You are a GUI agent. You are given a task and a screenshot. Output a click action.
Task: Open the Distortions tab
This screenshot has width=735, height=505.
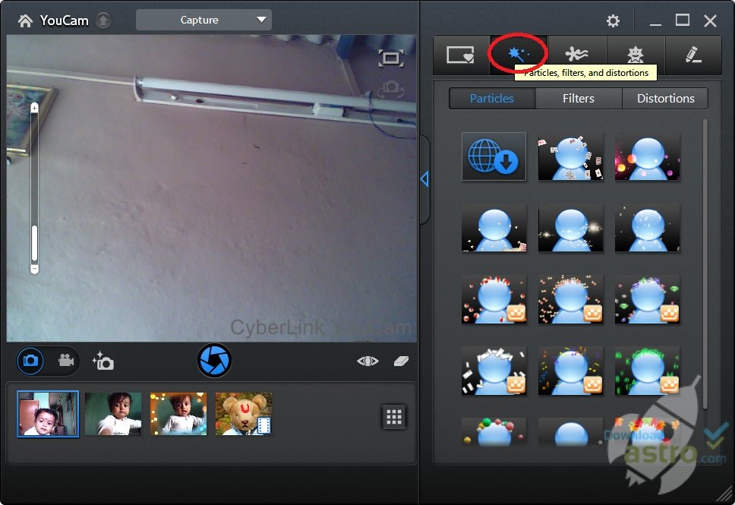point(665,98)
